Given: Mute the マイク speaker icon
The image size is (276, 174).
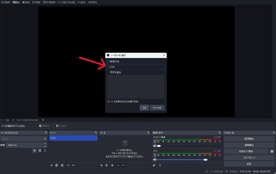Looking at the screenshot, I should (x=155, y=159).
